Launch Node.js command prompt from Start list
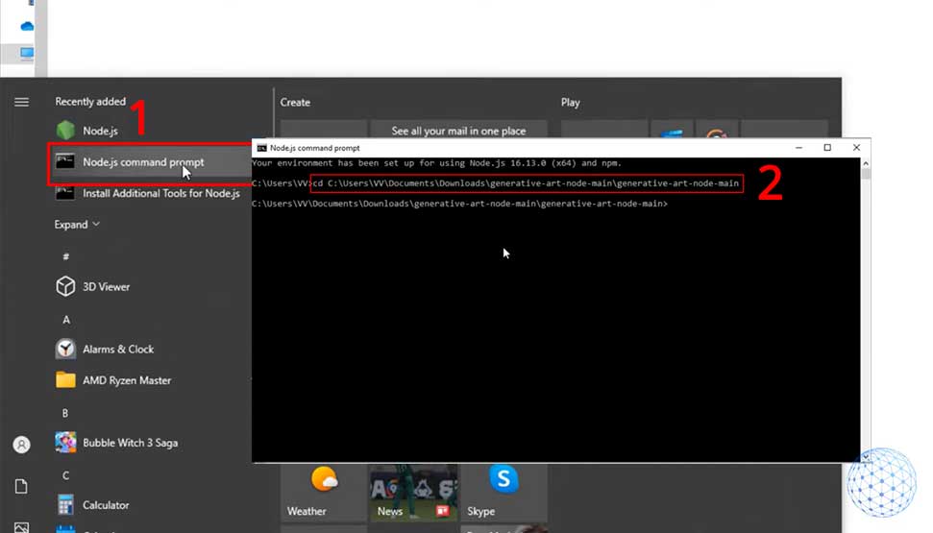 click(x=150, y=161)
